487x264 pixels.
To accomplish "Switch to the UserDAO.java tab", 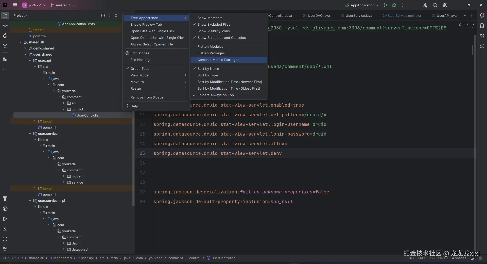I will (x=319, y=15).
